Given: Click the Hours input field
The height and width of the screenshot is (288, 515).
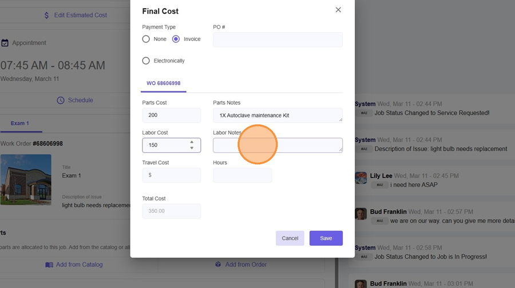Looking at the screenshot, I should tap(242, 175).
